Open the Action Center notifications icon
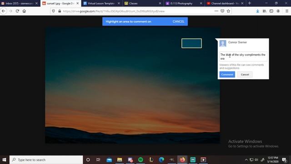Screen dimensions: 291x164 coord(284,160)
